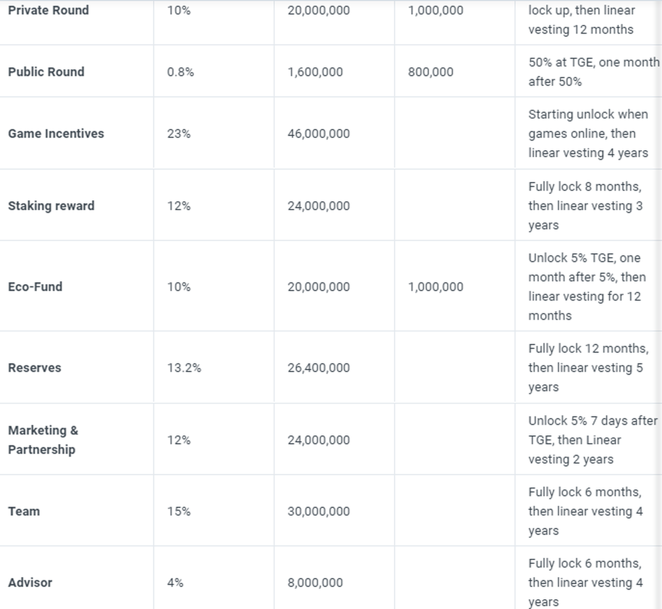Click the Eco-Fund row label

tap(35, 287)
